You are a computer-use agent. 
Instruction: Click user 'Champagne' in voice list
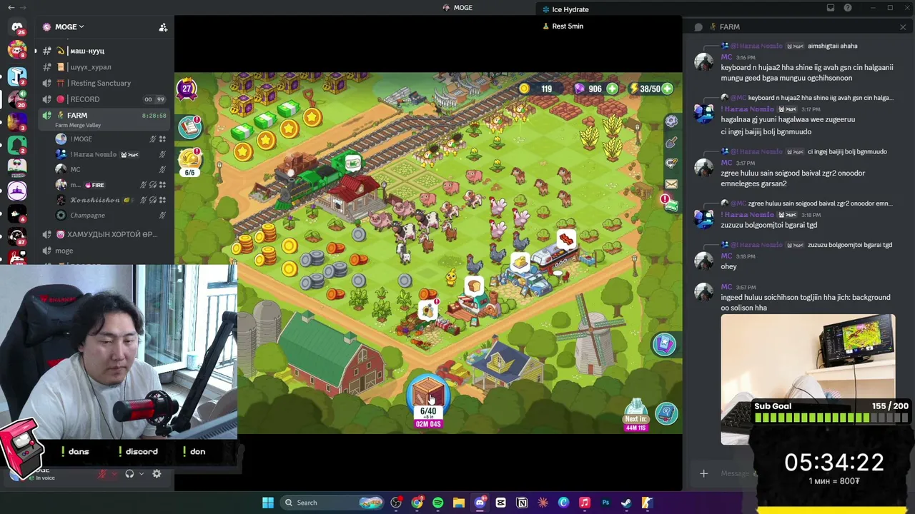87,215
